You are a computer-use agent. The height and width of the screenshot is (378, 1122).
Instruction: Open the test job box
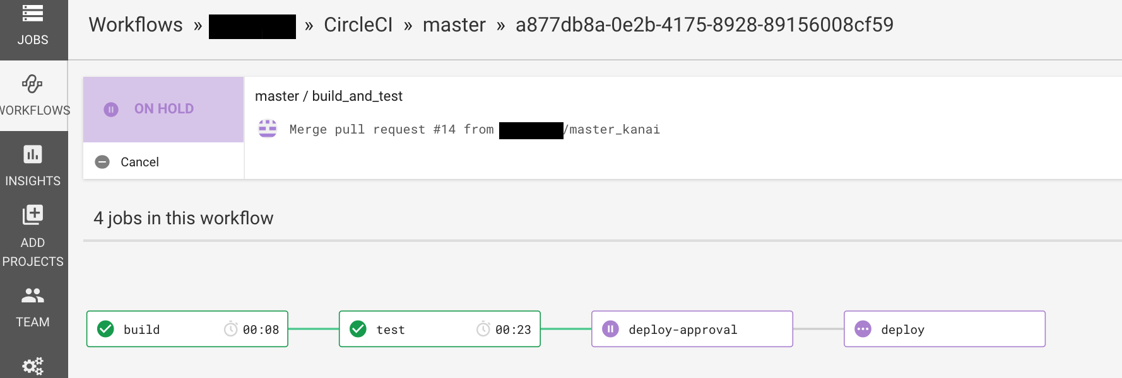point(439,329)
